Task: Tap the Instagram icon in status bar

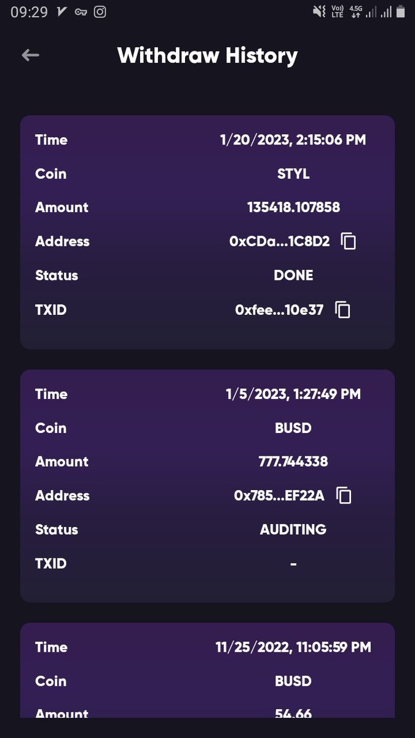Action: coord(100,12)
